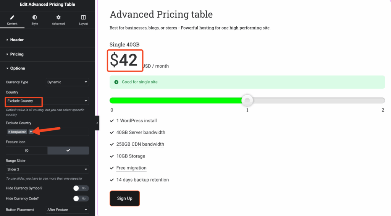Viewport: 391px width, 216px height.
Task: Select the none (ban) feature icon option
Action: [x=27, y=151]
